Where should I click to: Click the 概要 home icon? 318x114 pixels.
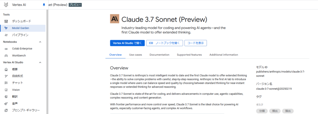6,69
